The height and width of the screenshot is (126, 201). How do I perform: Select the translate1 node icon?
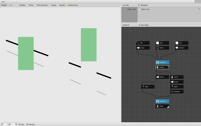click(172, 91)
